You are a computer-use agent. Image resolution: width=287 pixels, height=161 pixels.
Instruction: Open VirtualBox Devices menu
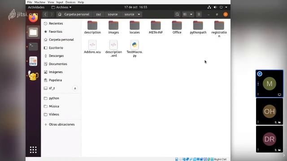[70, 2]
